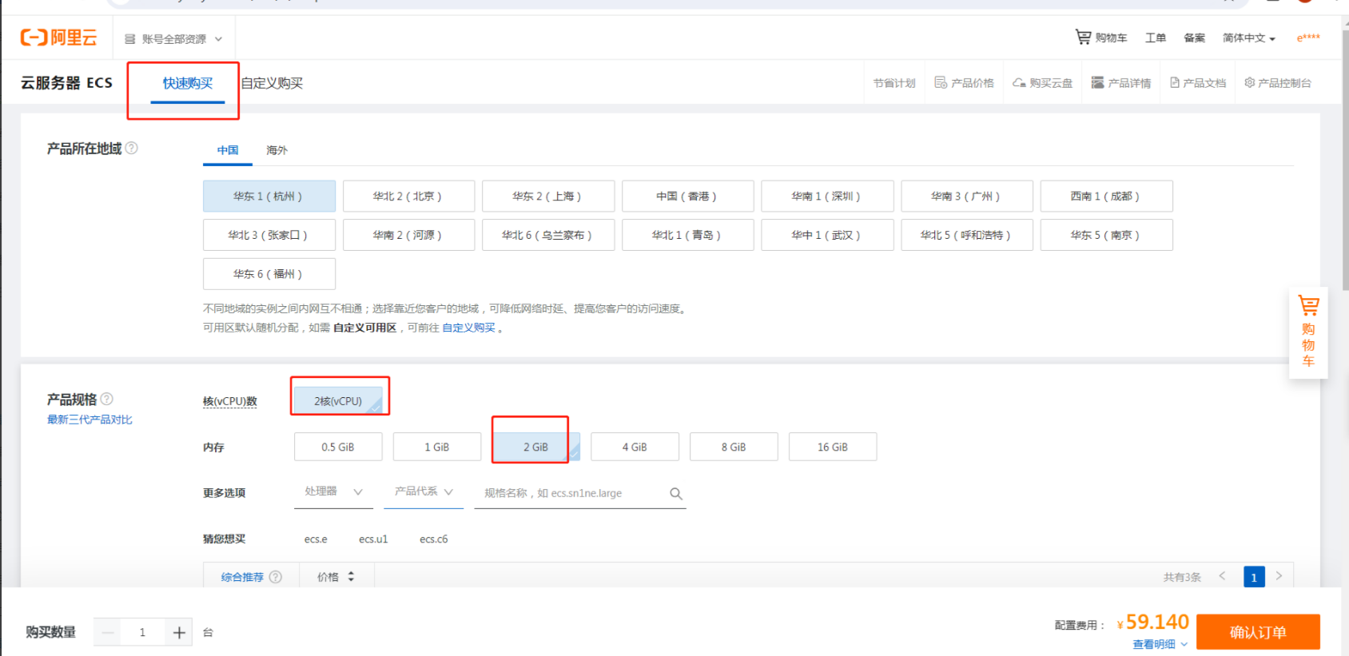Screen dimensions: 1349x656
Task: Select region 华北 6 (乌兰察布)
Action: pyautogui.click(x=548, y=235)
